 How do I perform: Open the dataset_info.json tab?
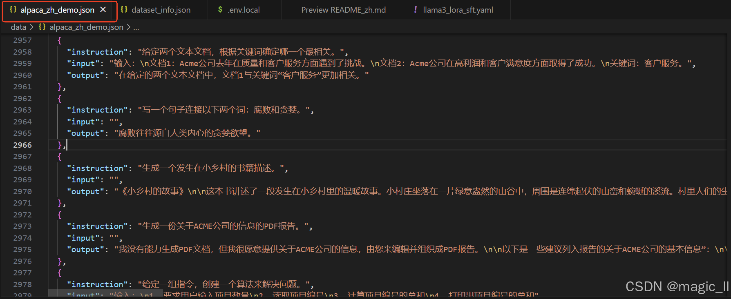161,10
